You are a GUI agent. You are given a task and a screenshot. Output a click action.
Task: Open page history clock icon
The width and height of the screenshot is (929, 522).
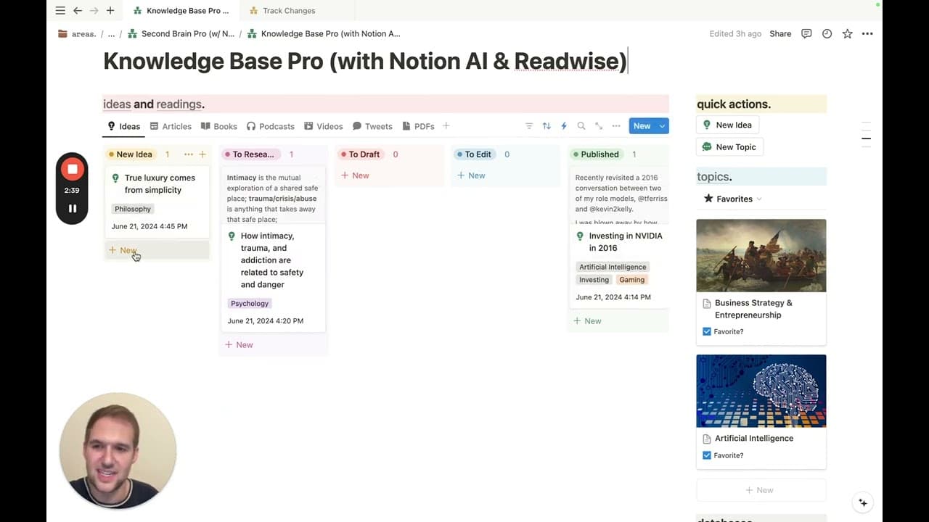[x=827, y=33]
